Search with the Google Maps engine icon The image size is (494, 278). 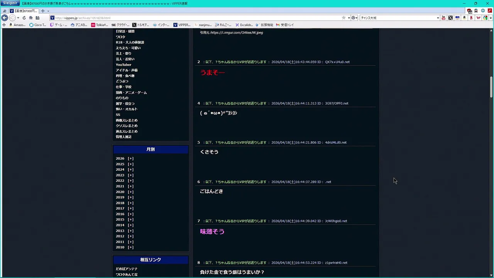485,18
